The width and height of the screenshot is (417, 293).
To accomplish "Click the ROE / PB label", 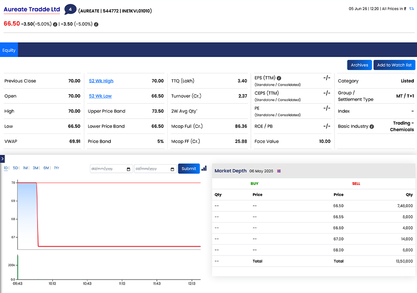I will pos(264,126).
